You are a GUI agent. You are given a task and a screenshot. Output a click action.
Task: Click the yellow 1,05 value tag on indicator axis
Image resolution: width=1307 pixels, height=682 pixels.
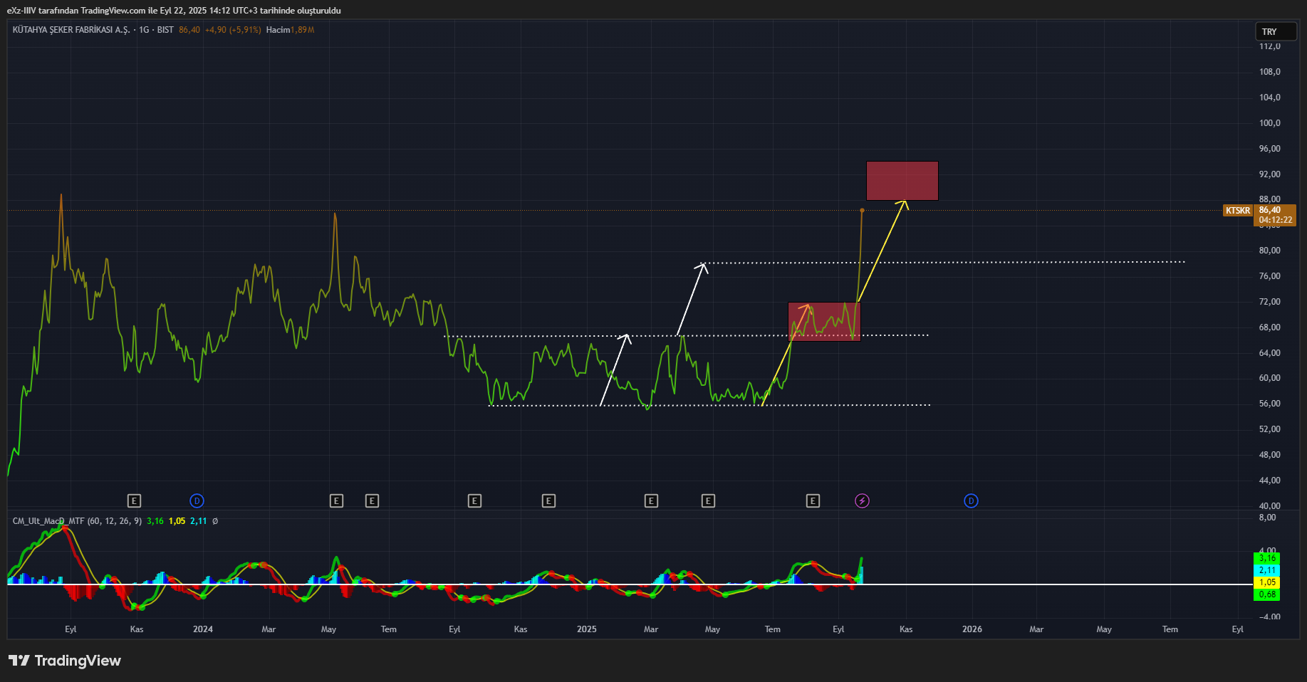pyautogui.click(x=1267, y=582)
